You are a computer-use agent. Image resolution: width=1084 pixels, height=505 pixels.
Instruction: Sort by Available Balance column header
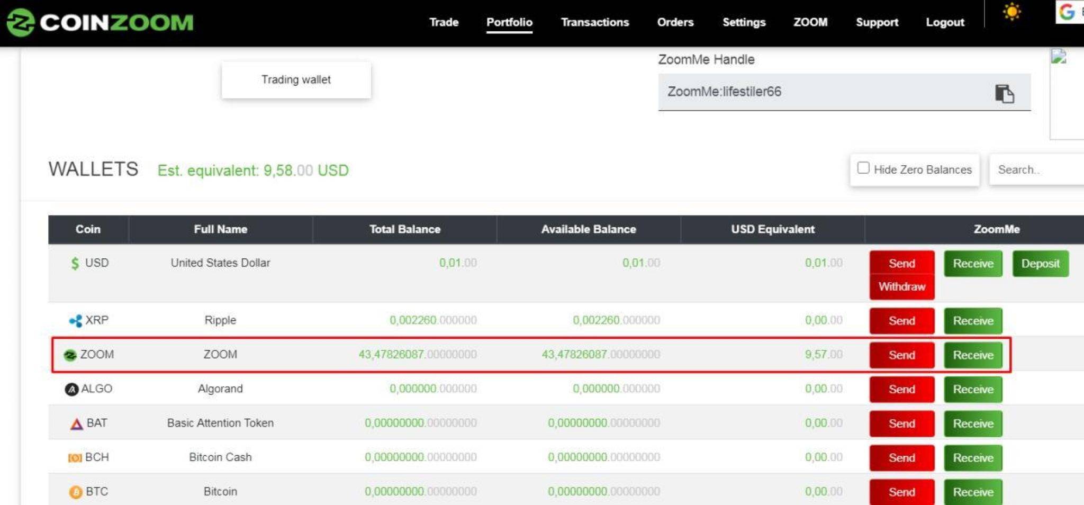[x=589, y=230]
